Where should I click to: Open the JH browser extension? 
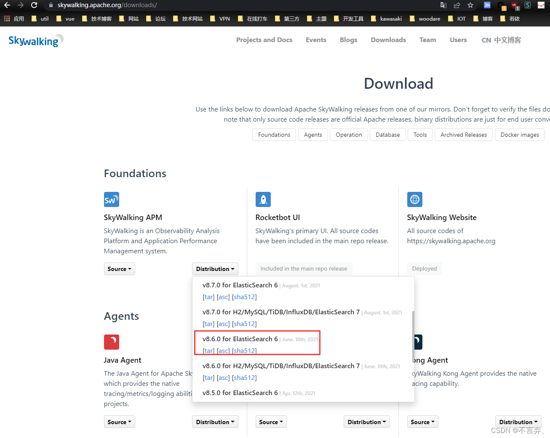pos(487,5)
